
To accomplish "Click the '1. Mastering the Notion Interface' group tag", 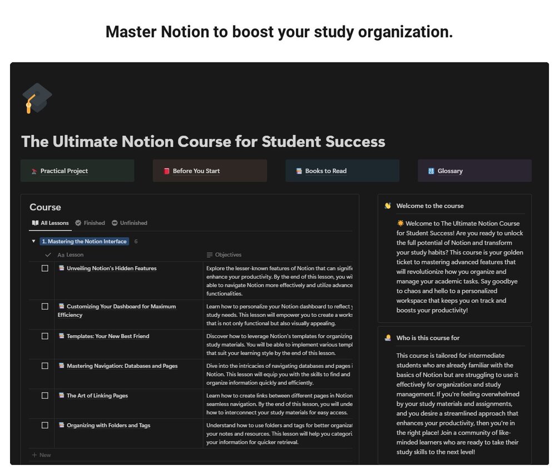I will point(84,242).
